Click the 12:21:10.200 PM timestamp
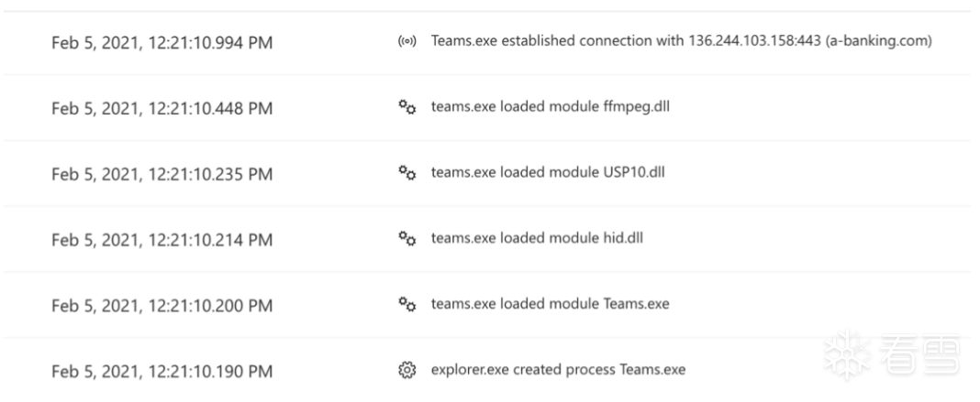Viewport: 980px width, 402px height. [x=161, y=305]
